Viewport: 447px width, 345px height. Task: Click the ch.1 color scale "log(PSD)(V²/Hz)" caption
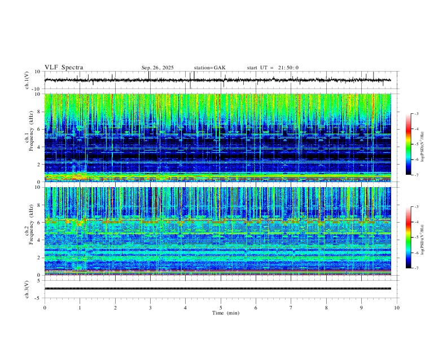(422, 147)
